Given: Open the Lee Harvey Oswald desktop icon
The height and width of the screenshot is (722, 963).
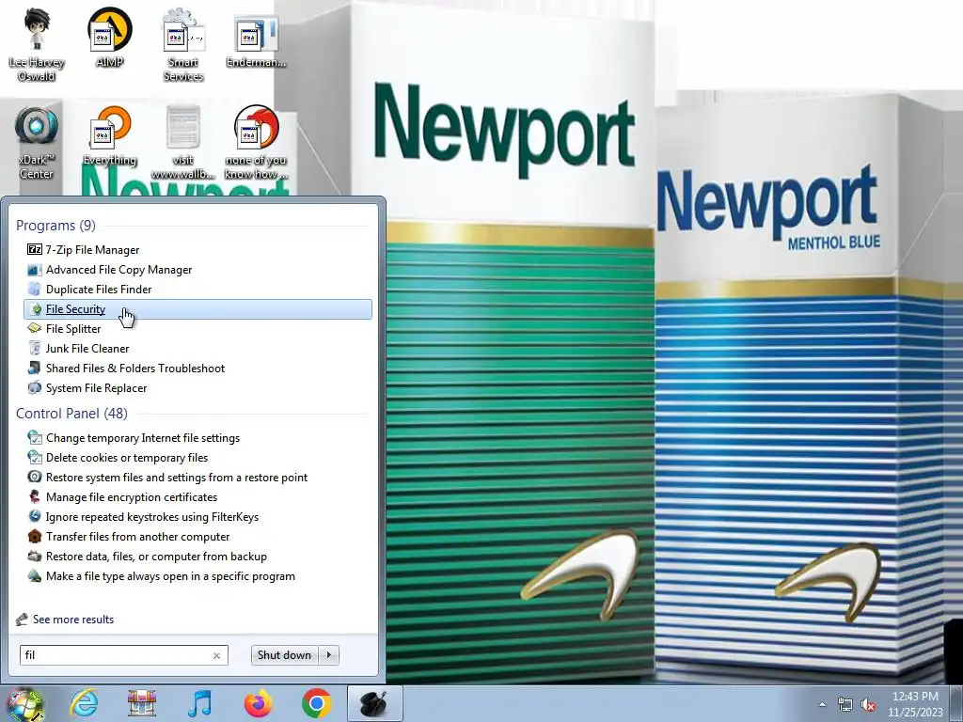Looking at the screenshot, I should [x=37, y=44].
